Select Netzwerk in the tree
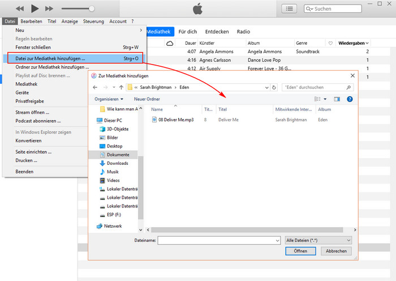The image size is (396, 281). point(113,226)
